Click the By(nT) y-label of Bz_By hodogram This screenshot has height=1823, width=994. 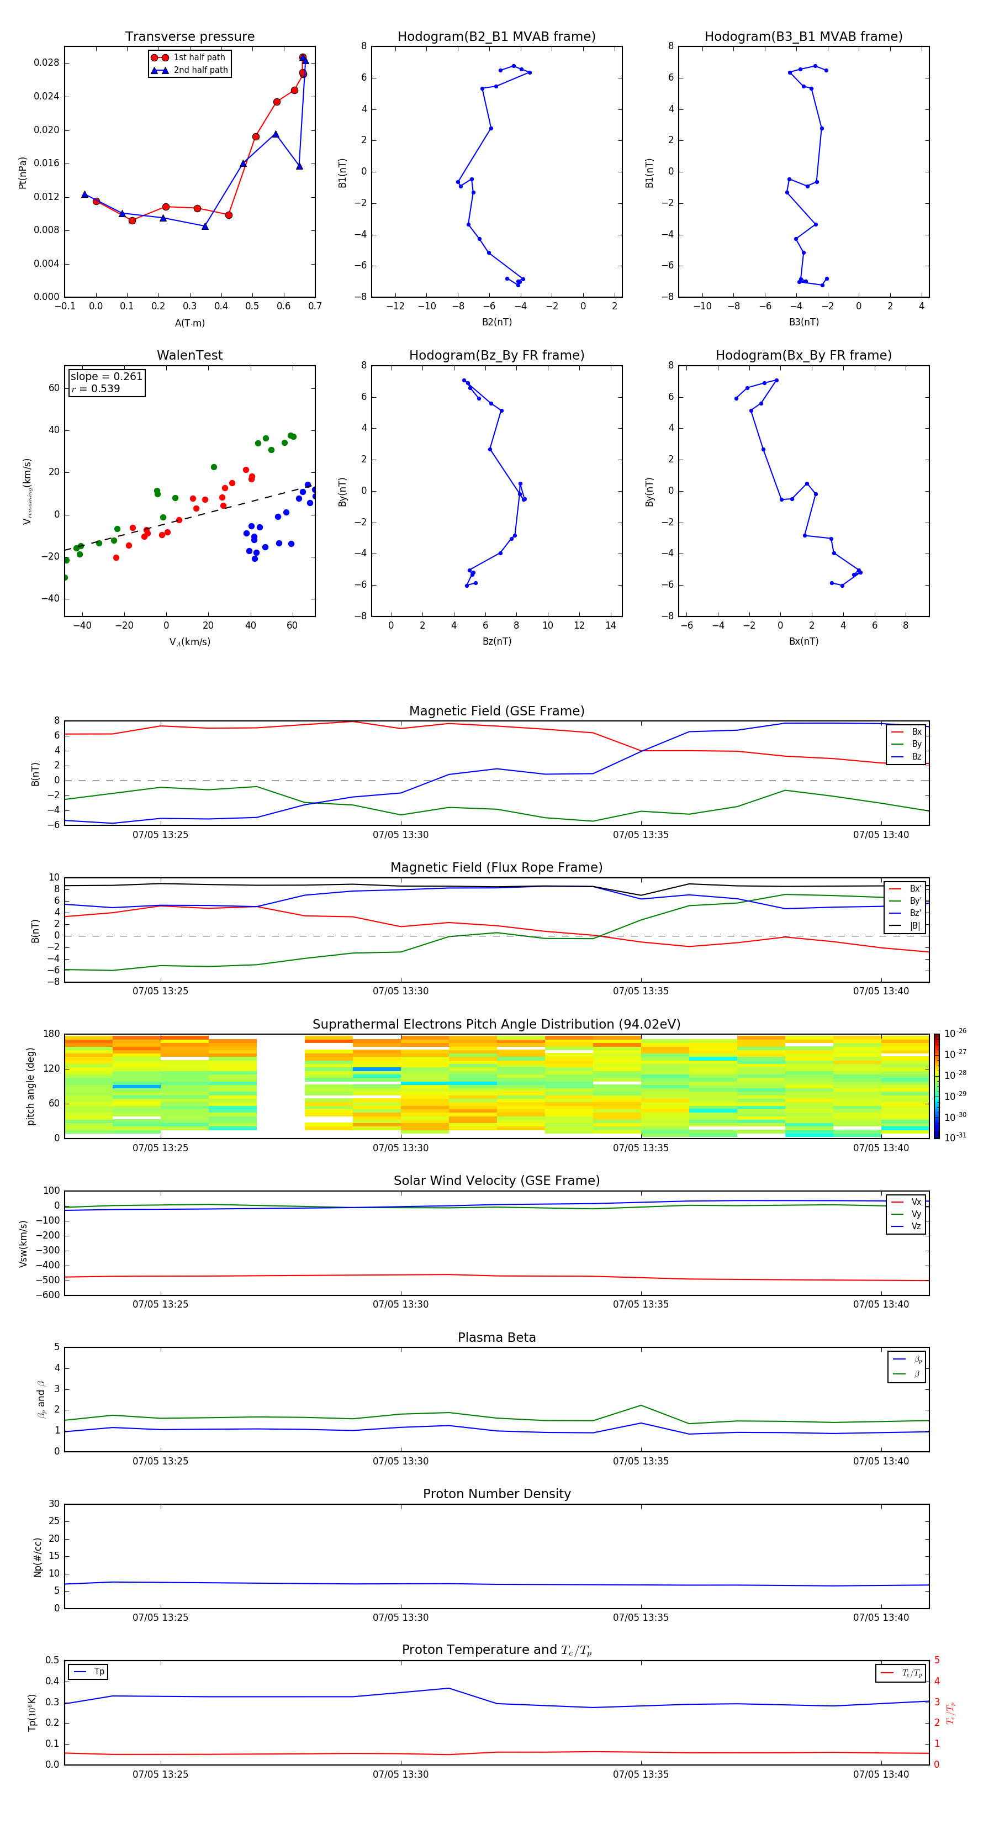coord(342,491)
